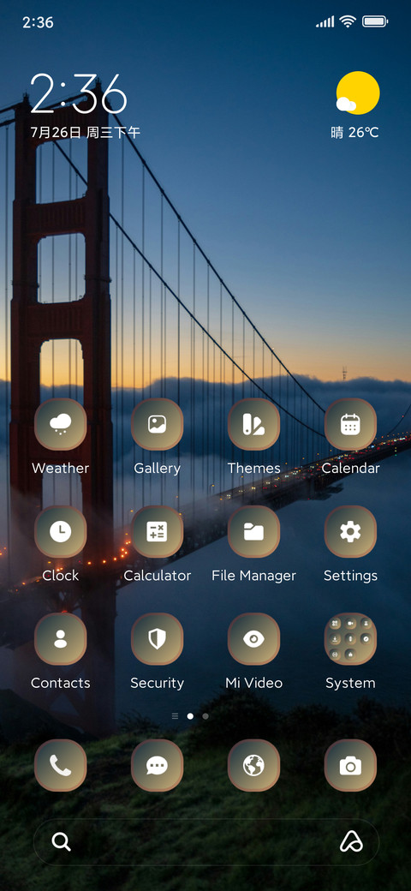Tap the Themes label text
This screenshot has height=891, width=411.
tap(253, 469)
